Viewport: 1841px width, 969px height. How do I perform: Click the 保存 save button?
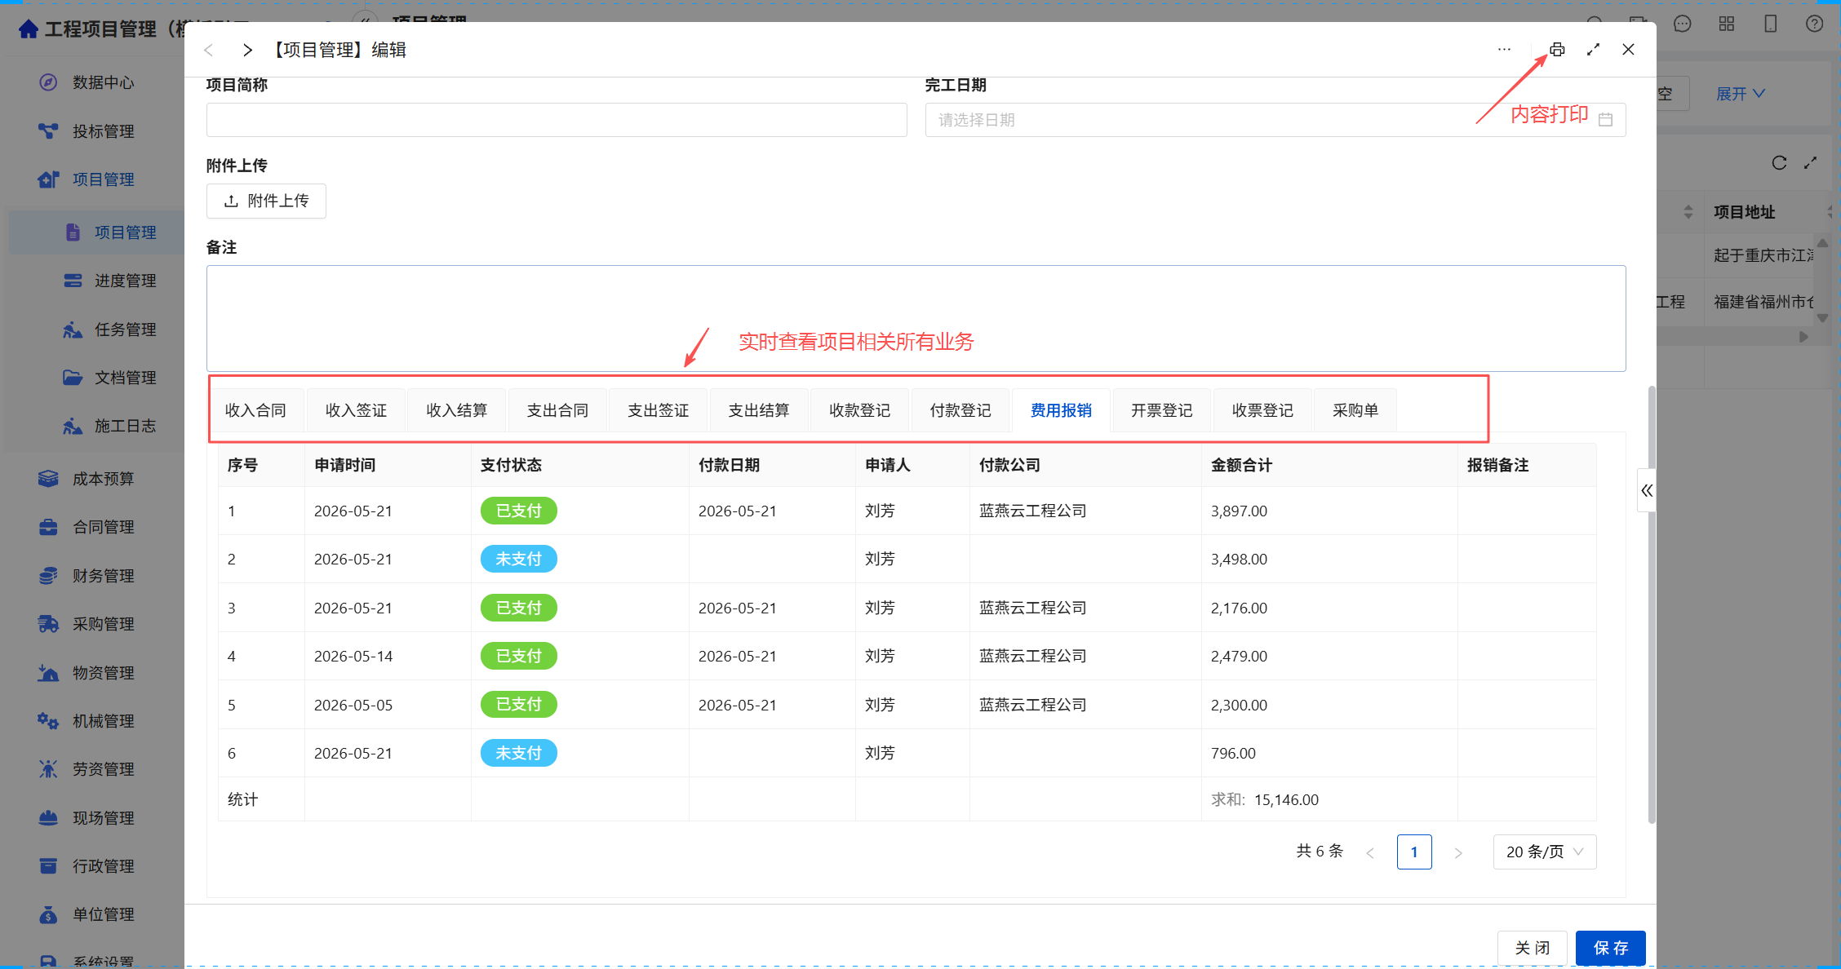[1610, 948]
